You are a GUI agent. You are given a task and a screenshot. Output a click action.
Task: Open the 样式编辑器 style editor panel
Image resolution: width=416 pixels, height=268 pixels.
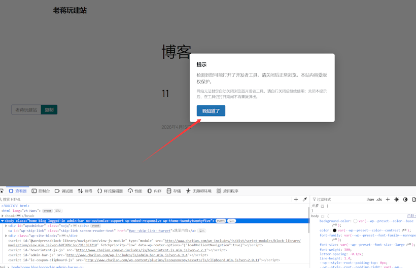(x=110, y=191)
